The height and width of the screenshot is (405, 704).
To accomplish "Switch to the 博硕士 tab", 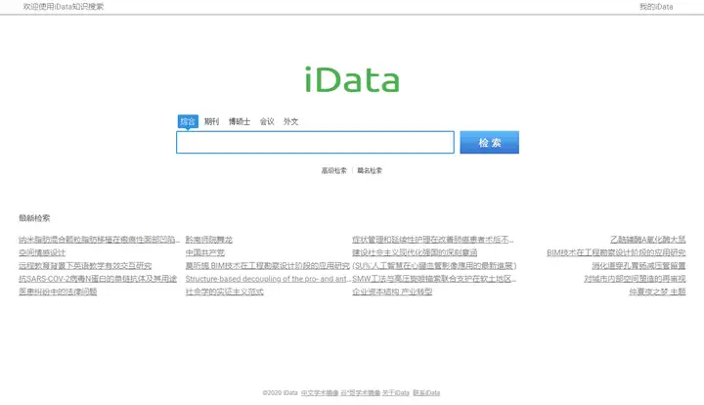I will coord(240,121).
